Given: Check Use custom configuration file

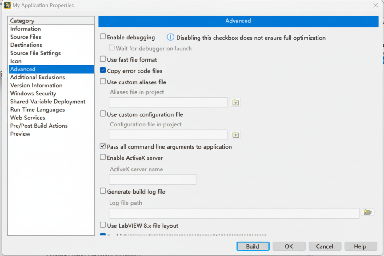Looking at the screenshot, I should tap(102, 113).
